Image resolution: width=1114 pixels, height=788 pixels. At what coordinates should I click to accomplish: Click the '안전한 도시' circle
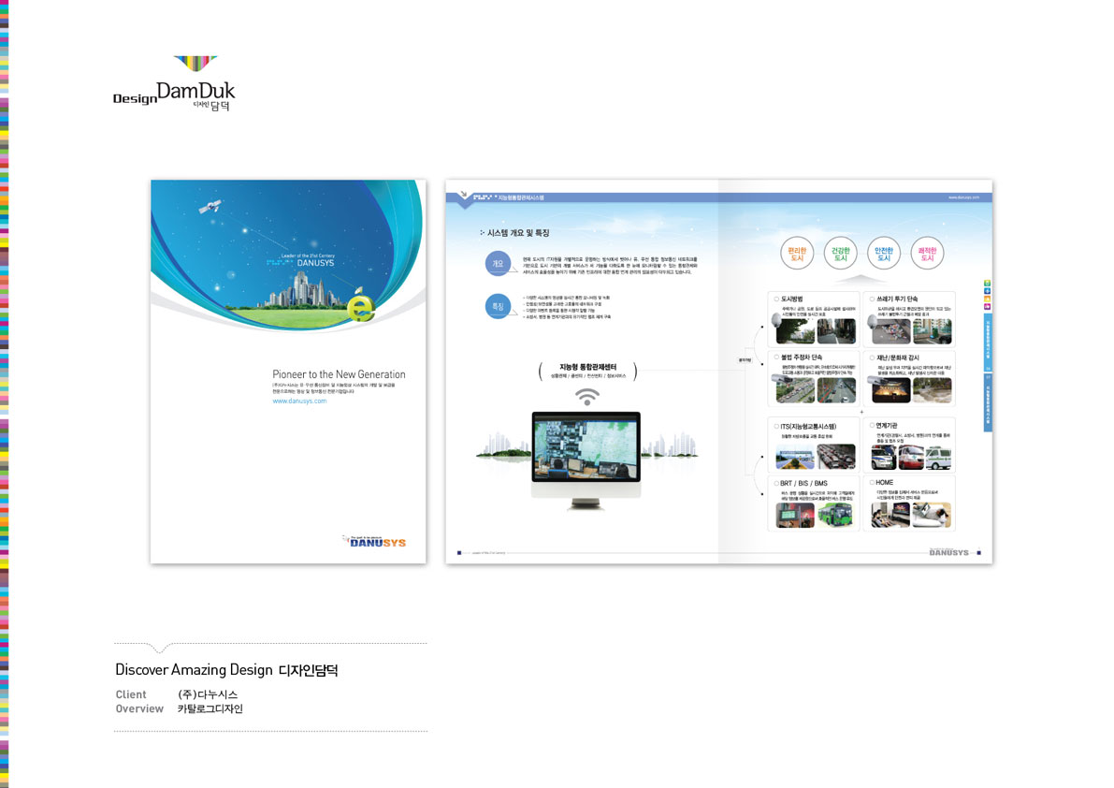pos(884,254)
